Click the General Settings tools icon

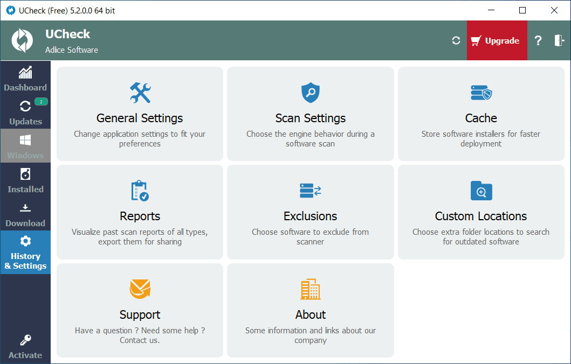[140, 93]
